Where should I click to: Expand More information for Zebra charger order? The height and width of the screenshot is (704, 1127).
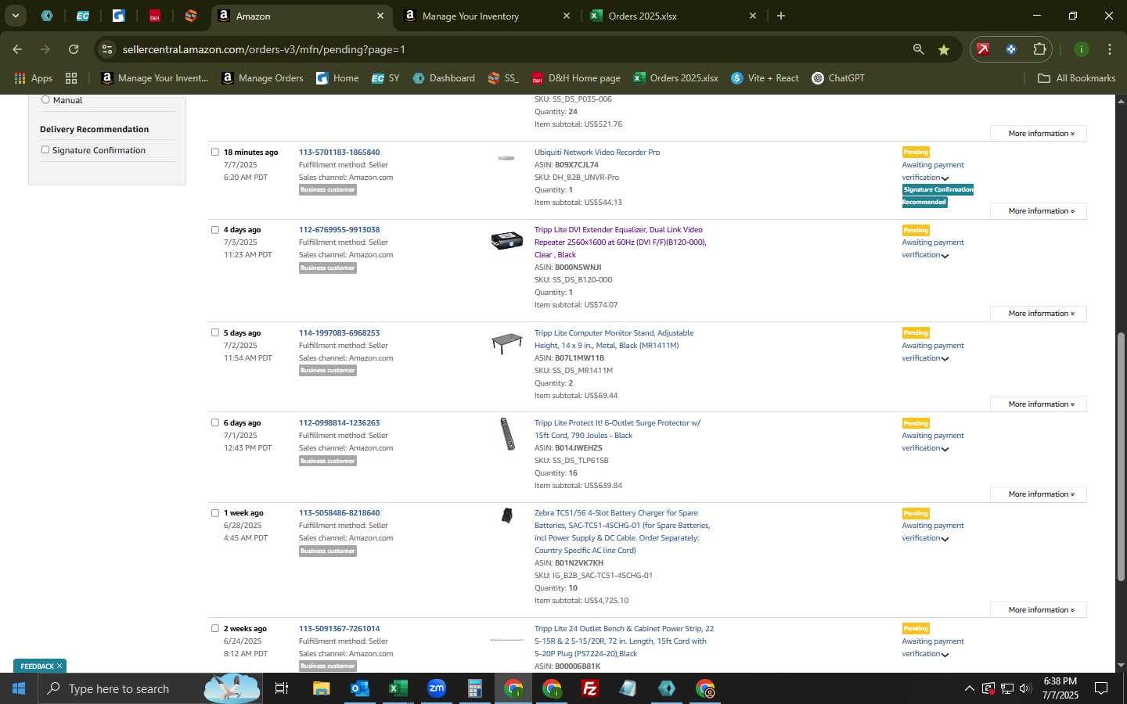(x=1039, y=610)
